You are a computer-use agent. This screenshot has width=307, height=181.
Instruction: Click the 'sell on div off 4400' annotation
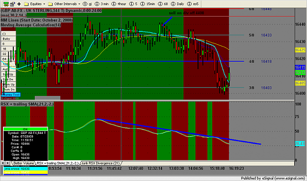click(186, 13)
